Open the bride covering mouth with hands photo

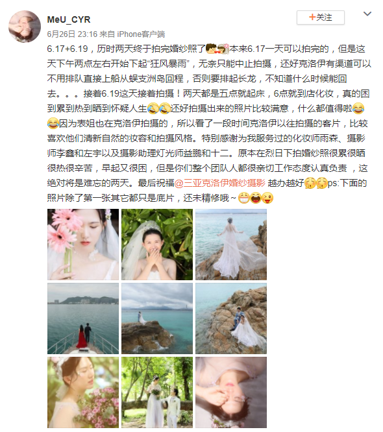coord(157,245)
